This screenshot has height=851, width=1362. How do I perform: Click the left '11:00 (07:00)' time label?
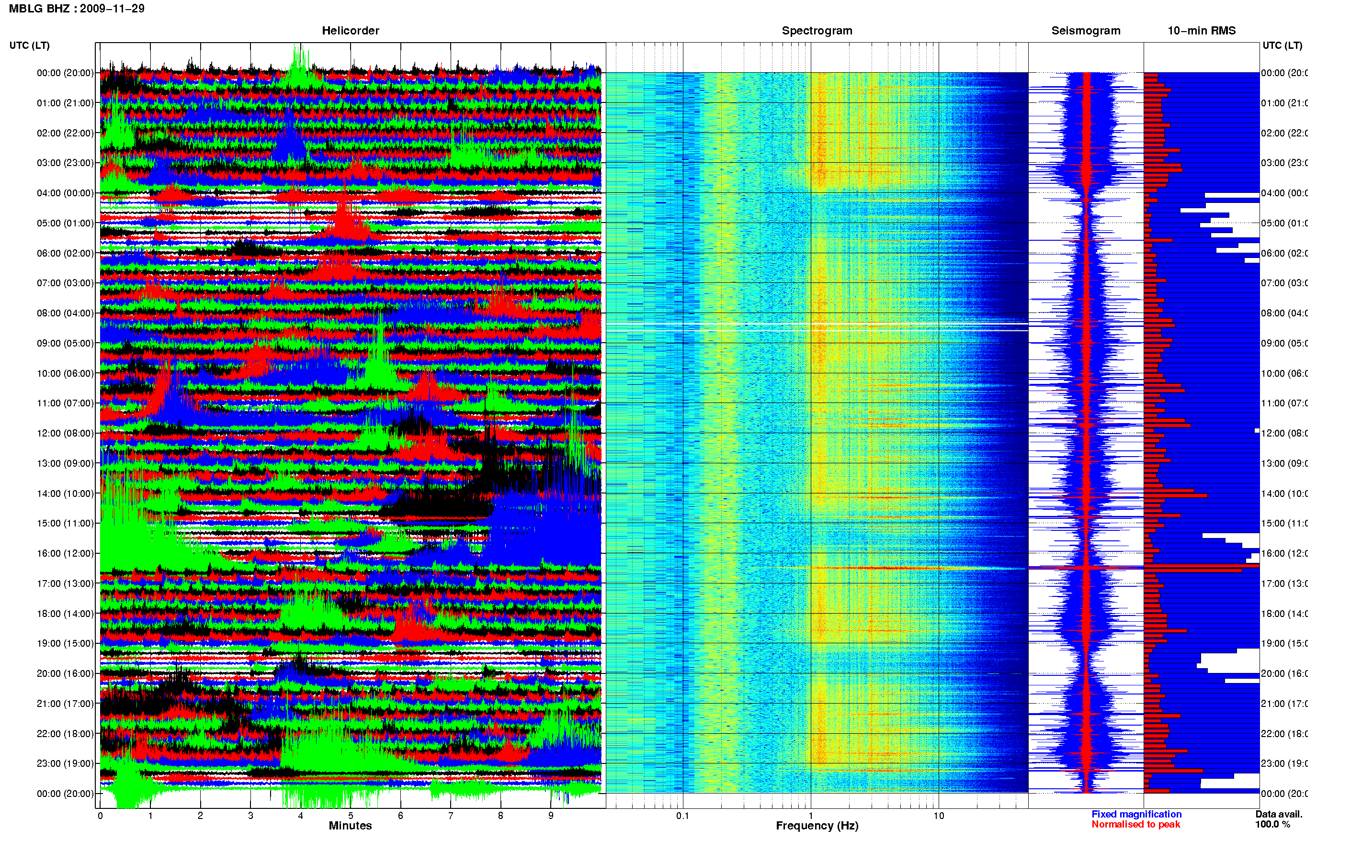click(x=65, y=403)
